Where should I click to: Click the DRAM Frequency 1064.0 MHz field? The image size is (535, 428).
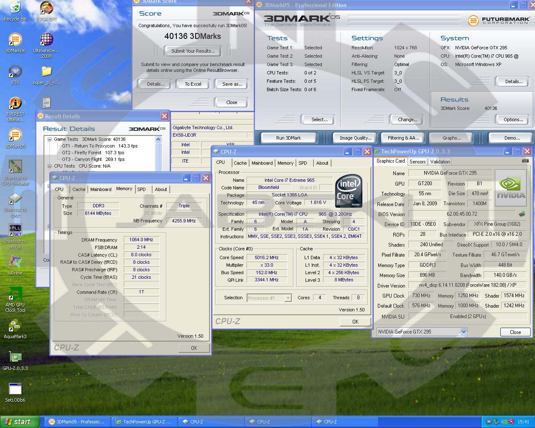(x=141, y=240)
